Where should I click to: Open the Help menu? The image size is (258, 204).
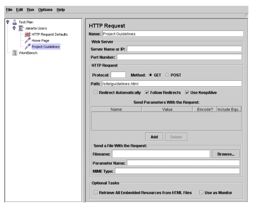[x=61, y=10]
